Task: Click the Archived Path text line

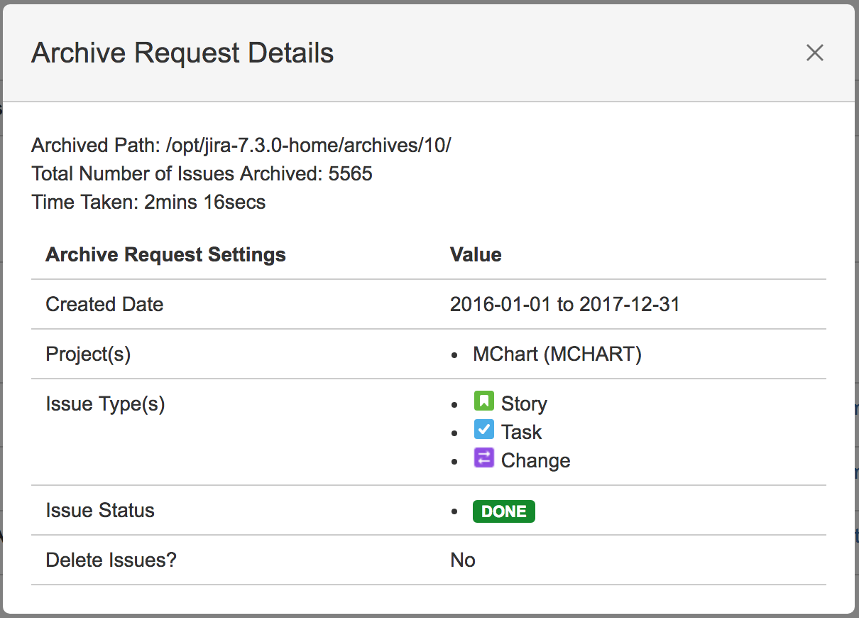Action: 241,146
